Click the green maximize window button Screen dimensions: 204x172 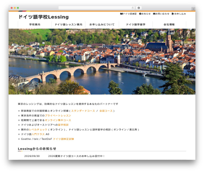click(x=18, y=8)
